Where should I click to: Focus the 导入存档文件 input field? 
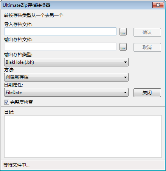(60, 32)
